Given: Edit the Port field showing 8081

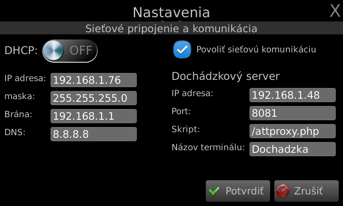Looking at the screenshot, I should (x=292, y=113).
